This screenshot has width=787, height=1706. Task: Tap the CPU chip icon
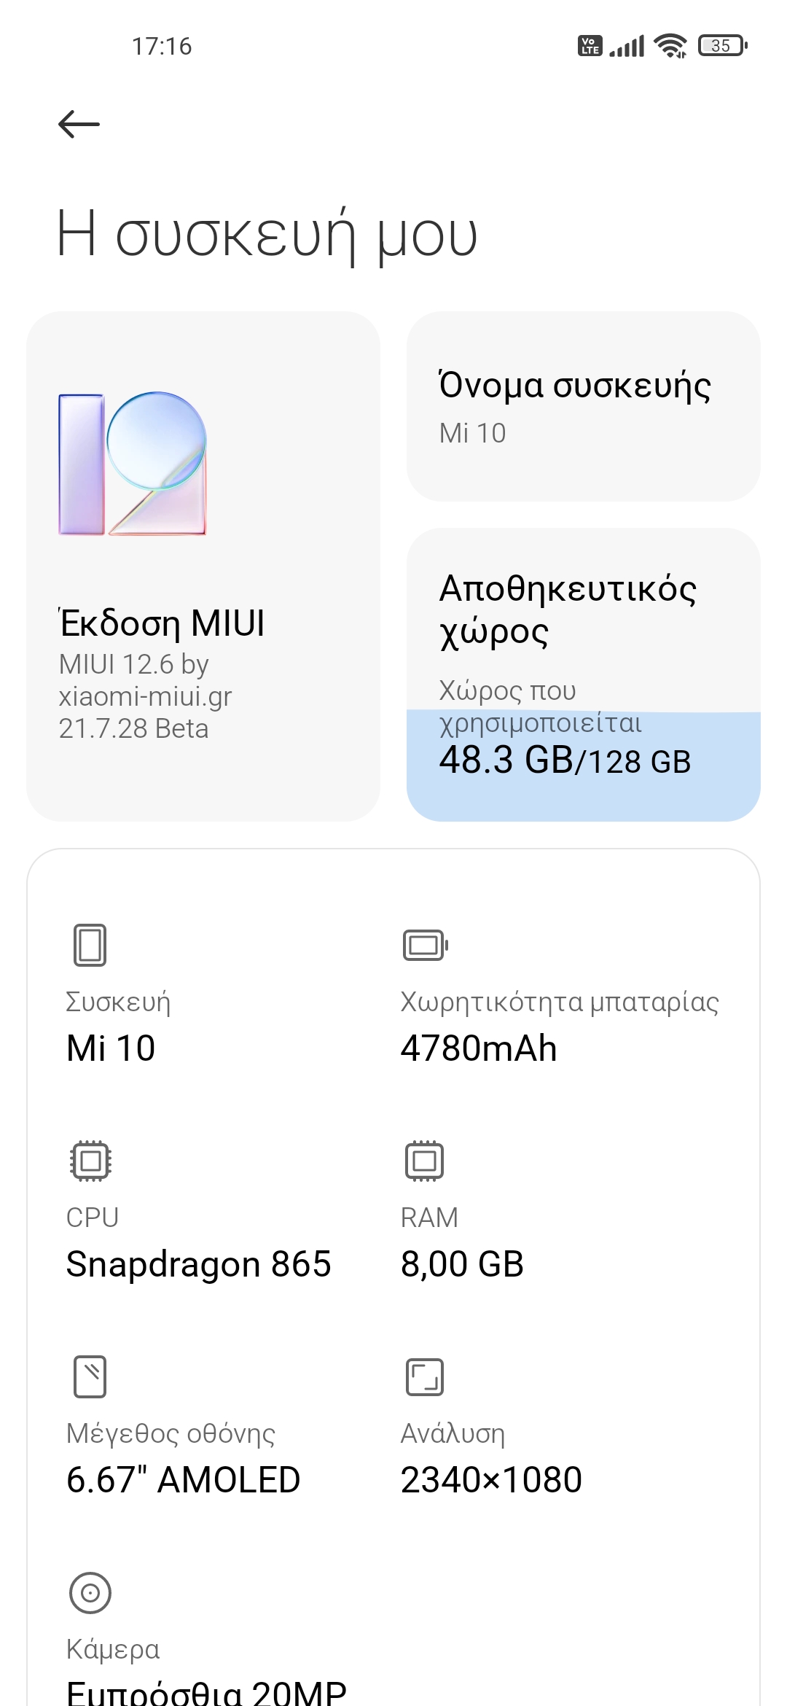click(90, 1160)
